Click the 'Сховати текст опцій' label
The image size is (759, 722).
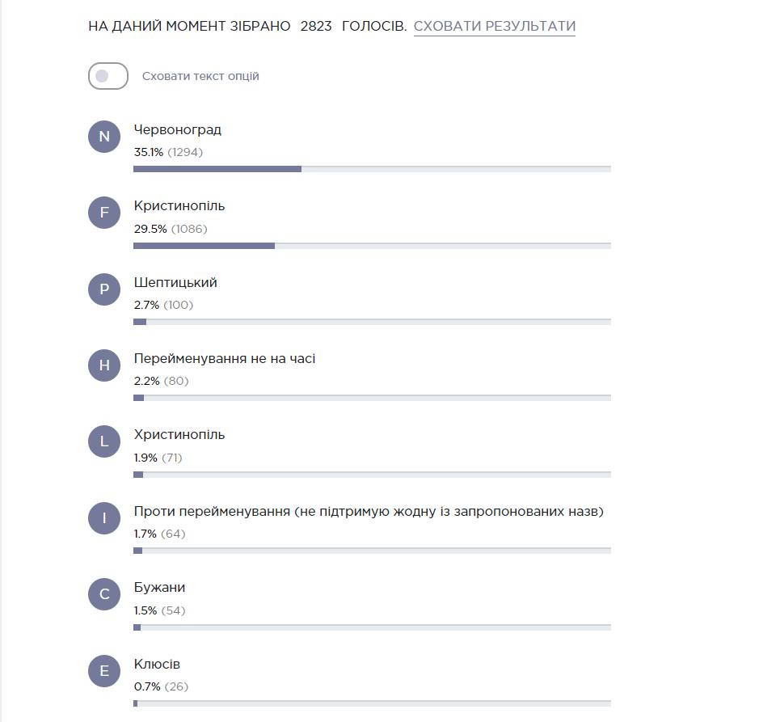point(200,76)
